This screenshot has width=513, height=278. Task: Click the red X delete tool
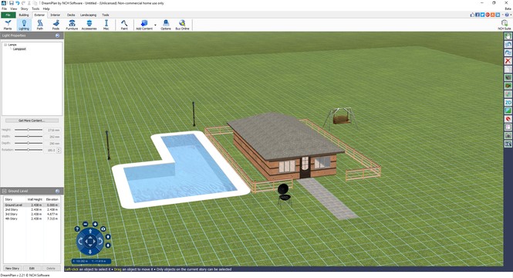508,61
